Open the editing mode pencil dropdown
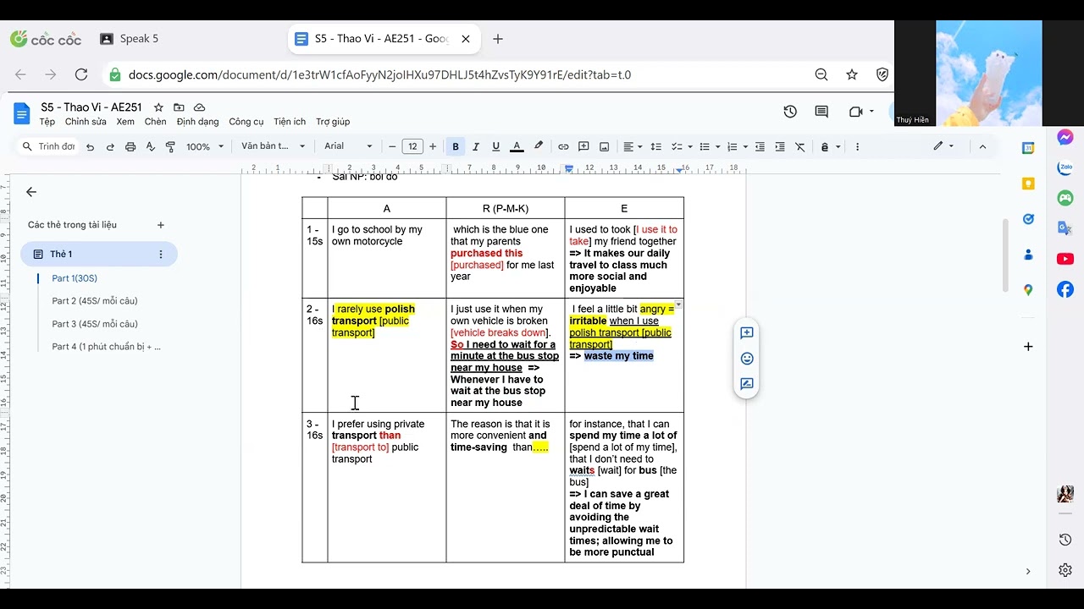The image size is (1084, 609). 943,146
